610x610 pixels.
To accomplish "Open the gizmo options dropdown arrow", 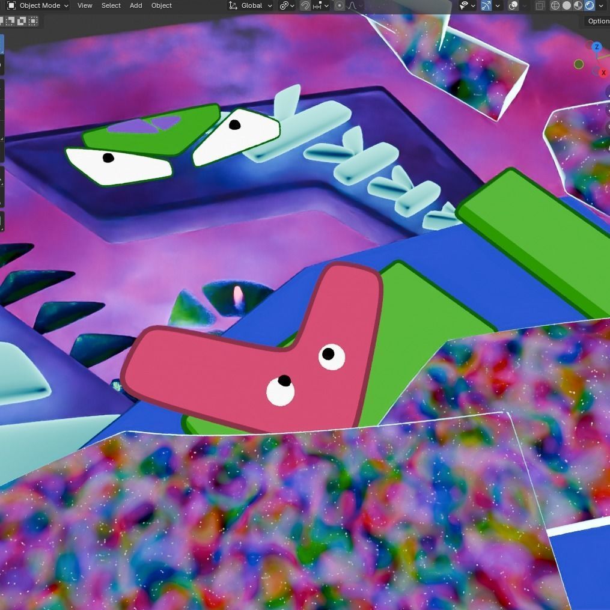I will (497, 5).
